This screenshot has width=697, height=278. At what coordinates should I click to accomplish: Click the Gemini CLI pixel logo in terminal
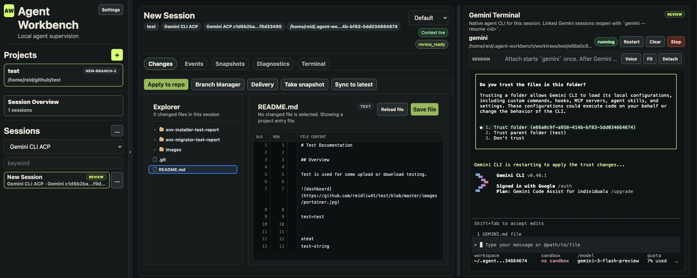[x=482, y=183]
